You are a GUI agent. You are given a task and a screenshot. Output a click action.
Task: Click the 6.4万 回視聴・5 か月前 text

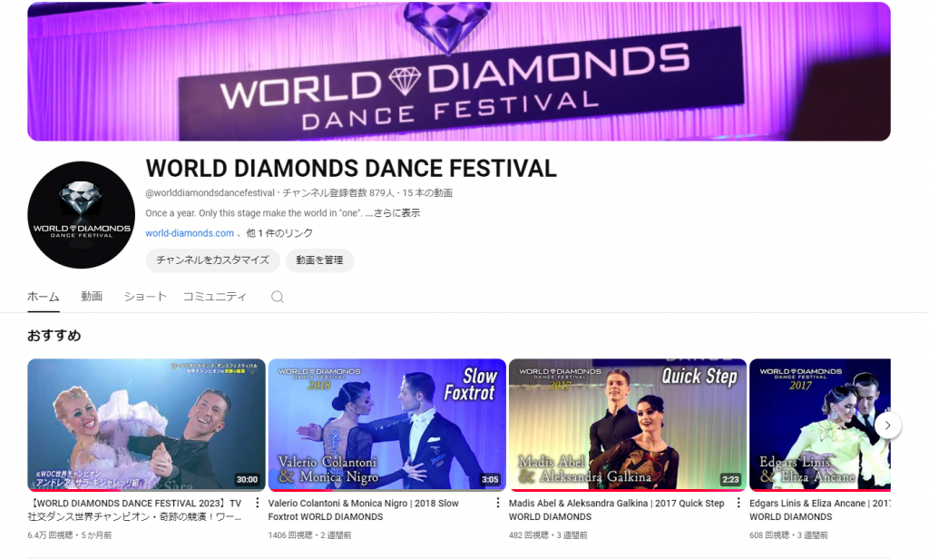69,535
